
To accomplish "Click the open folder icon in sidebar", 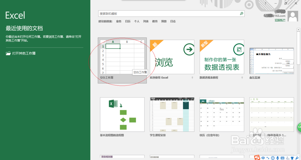I will [8, 53].
